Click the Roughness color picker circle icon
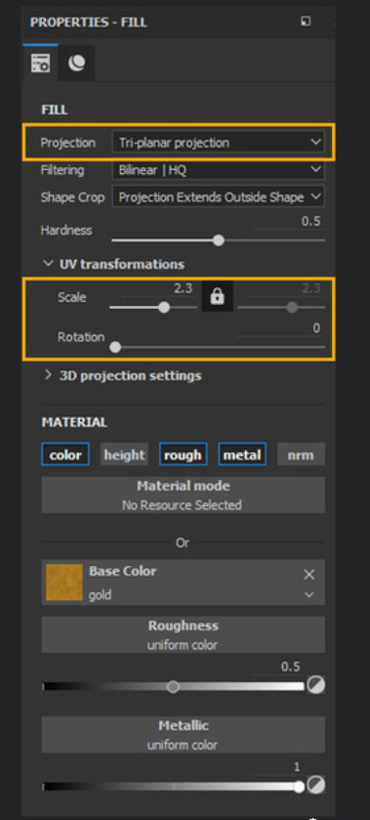 coord(315,684)
